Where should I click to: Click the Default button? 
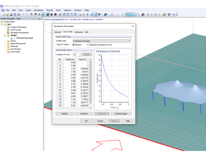click(65, 114)
